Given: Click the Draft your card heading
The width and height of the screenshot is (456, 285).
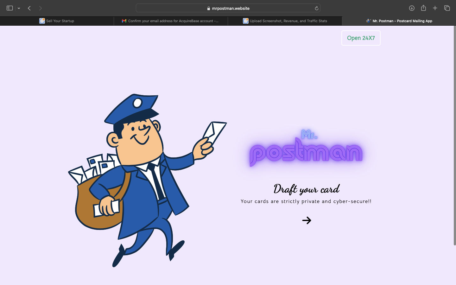Looking at the screenshot, I should coord(307,189).
